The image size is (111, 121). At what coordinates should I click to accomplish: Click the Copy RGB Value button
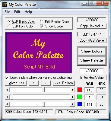pos(92,40)
